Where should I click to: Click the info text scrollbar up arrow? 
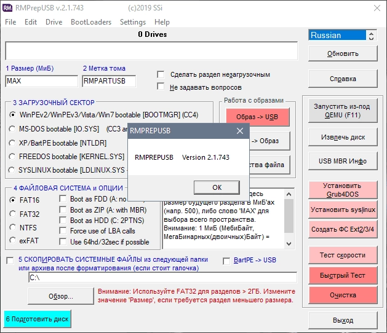click(x=289, y=194)
